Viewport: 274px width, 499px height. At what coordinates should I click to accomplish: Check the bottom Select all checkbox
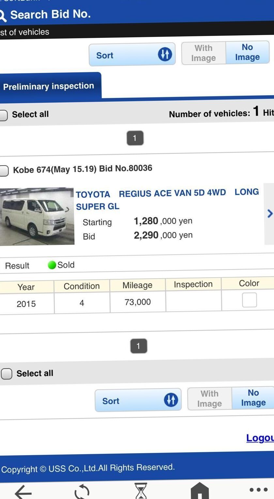coord(7,374)
